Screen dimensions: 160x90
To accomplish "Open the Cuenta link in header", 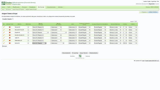I will [x=157, y=4].
